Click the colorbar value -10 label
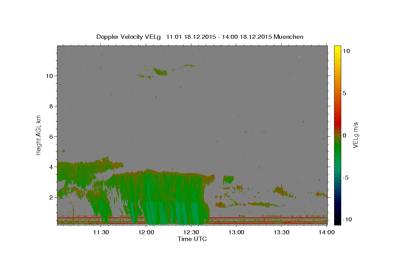 347,220
